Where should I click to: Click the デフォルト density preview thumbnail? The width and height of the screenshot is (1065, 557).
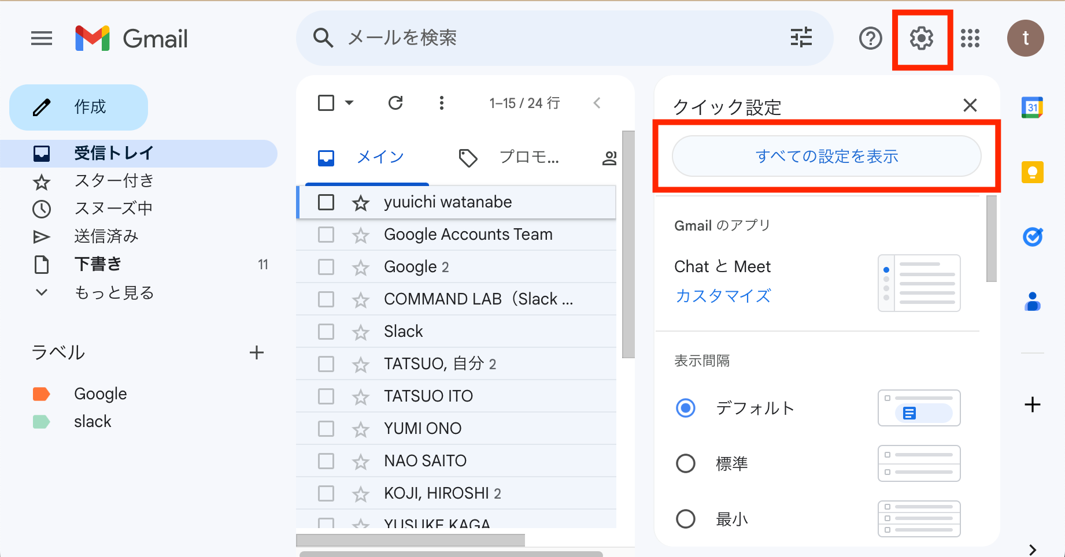tap(919, 408)
